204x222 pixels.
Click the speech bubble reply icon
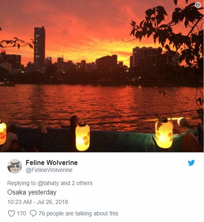[x=33, y=213]
